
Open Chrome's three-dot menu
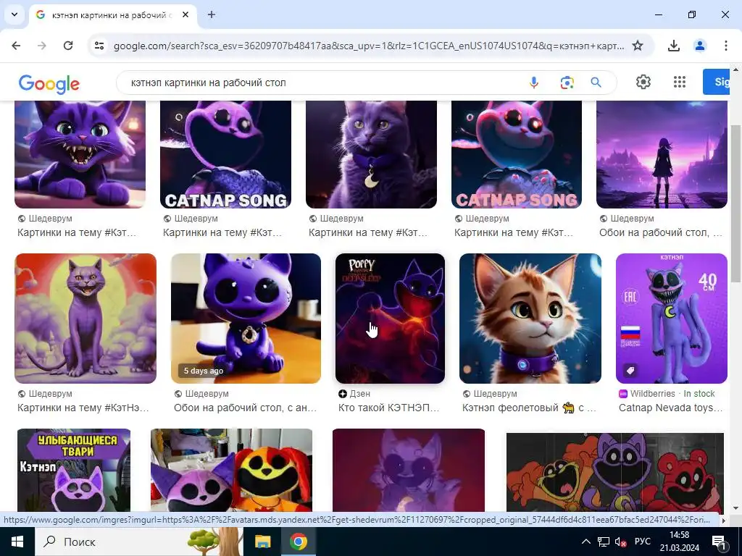click(x=726, y=46)
